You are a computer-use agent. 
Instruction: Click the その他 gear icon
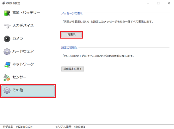tap(7, 90)
